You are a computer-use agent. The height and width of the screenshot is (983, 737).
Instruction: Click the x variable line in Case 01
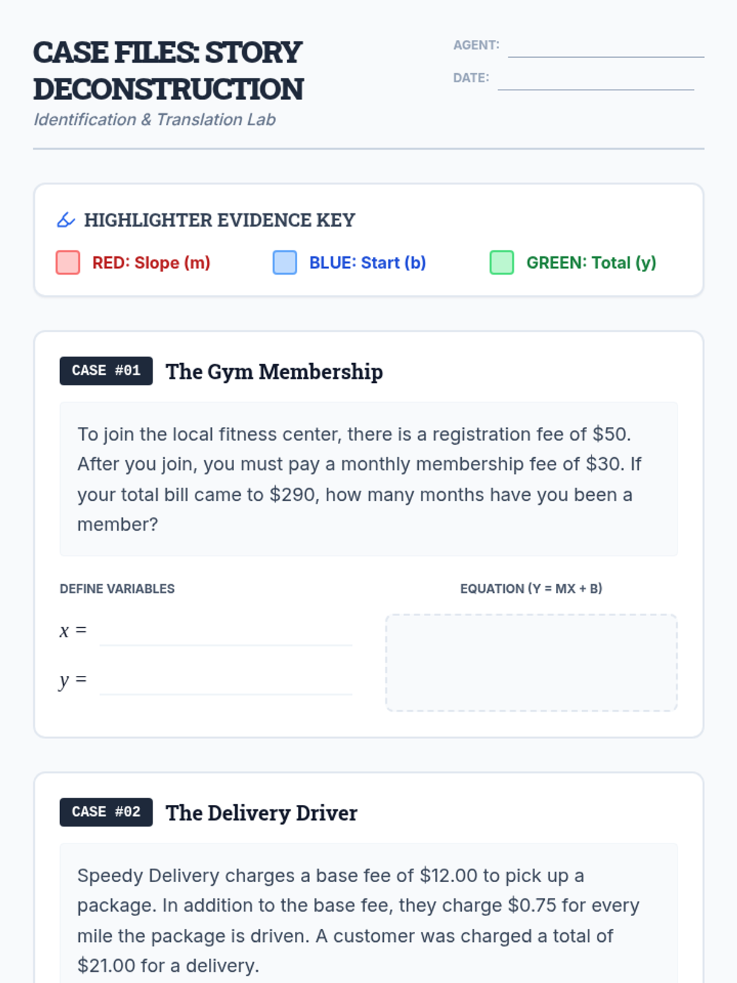click(226, 631)
